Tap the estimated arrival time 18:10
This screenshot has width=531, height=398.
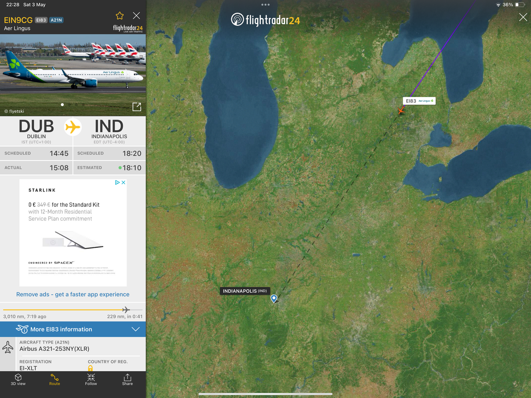click(132, 168)
